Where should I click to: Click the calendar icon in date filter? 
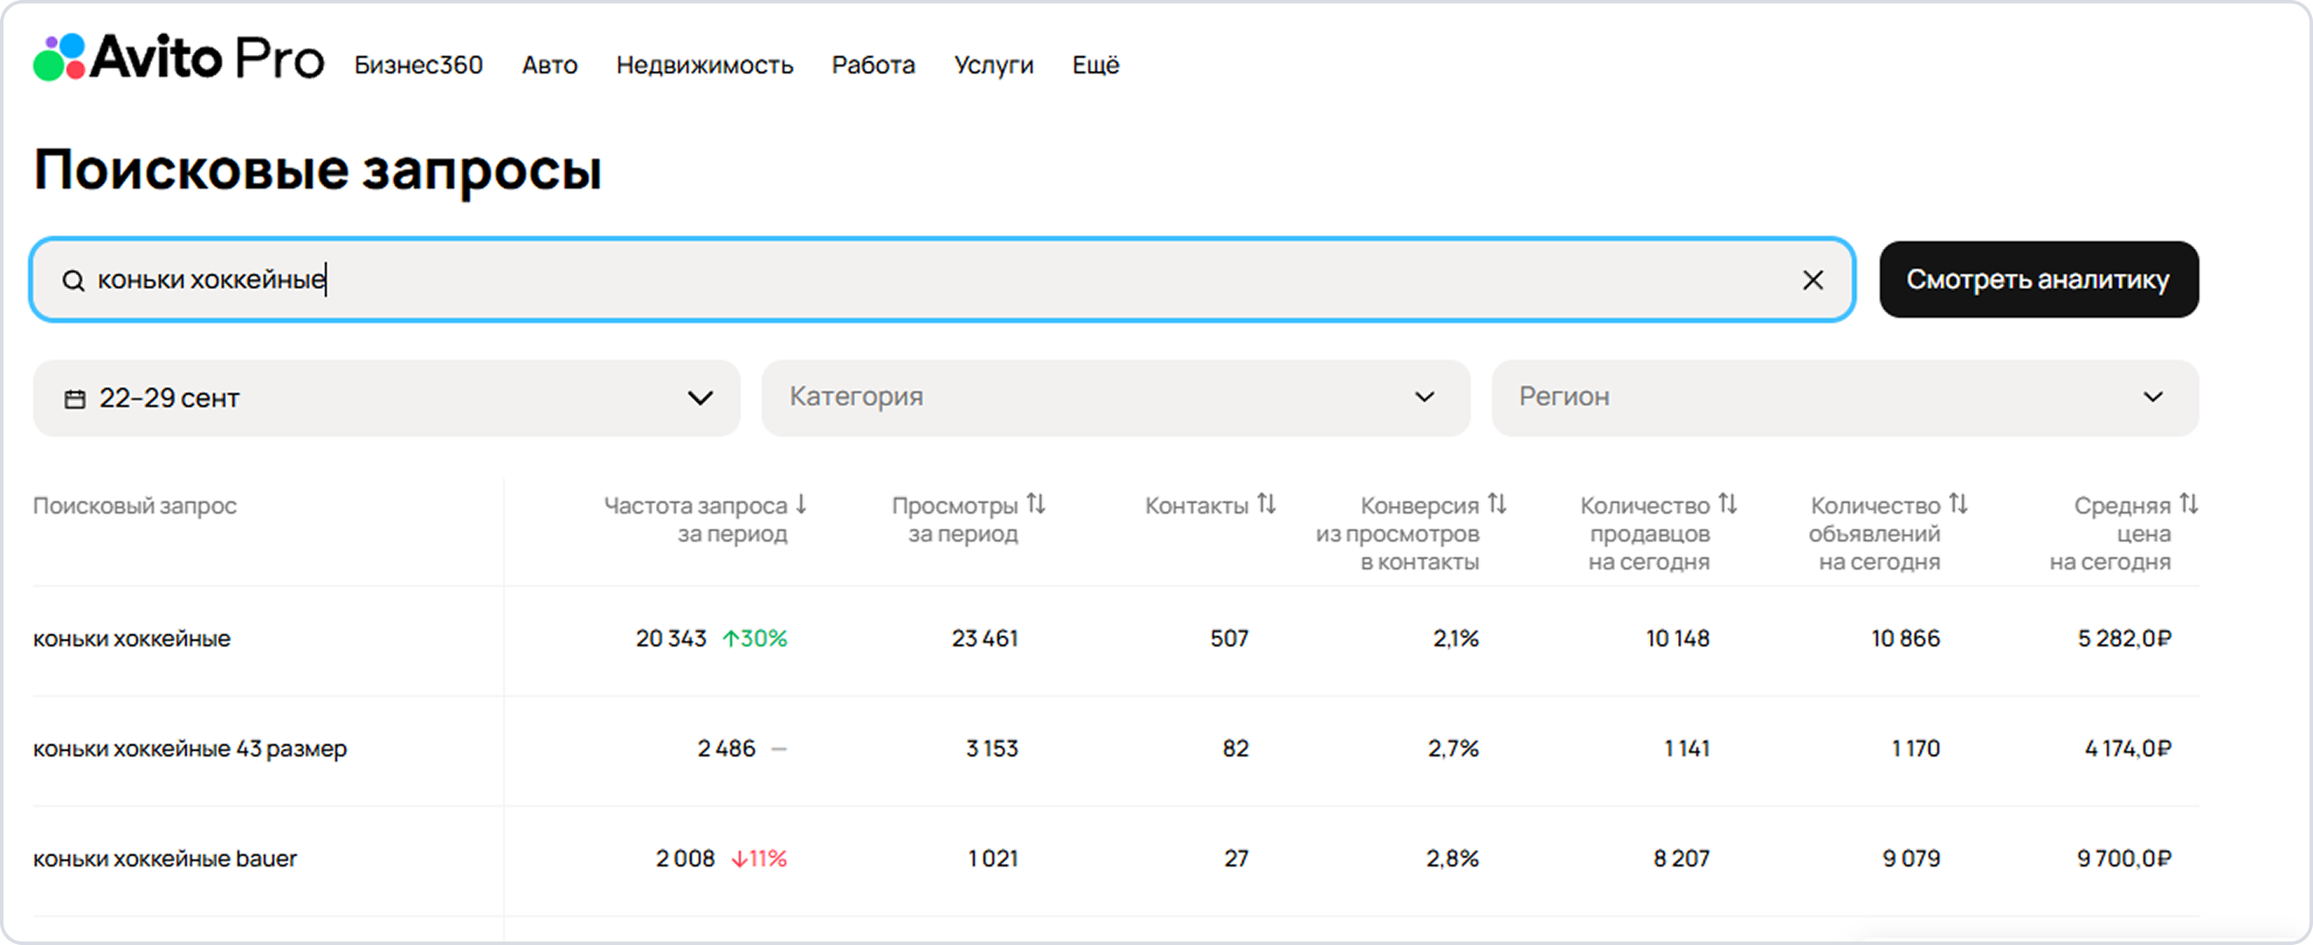pos(75,398)
